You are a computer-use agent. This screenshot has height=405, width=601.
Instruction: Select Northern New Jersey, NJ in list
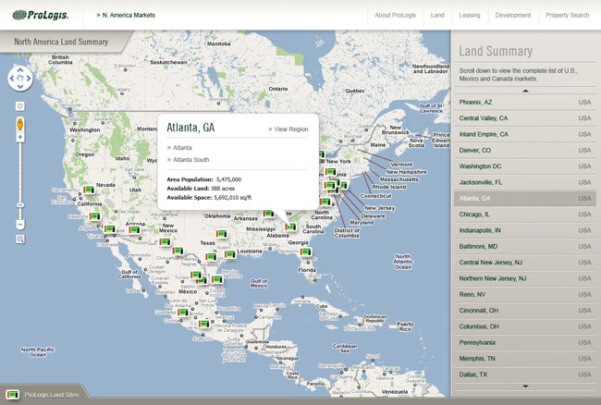pos(525,278)
